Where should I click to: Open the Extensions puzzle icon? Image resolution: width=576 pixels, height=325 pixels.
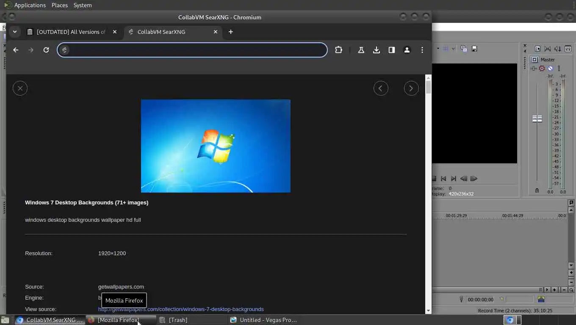click(338, 50)
